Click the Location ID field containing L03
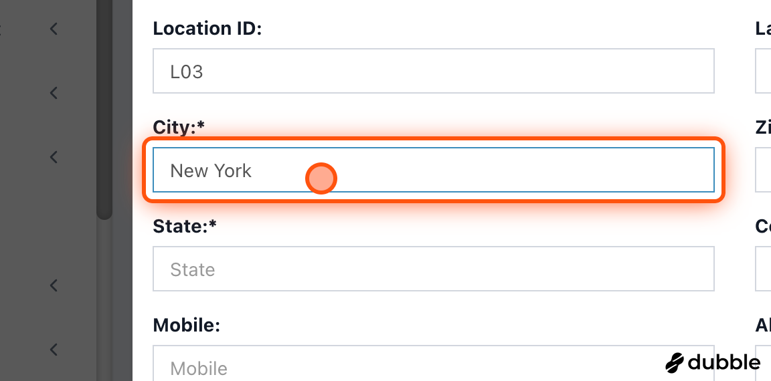This screenshot has height=381, width=771. [433, 71]
